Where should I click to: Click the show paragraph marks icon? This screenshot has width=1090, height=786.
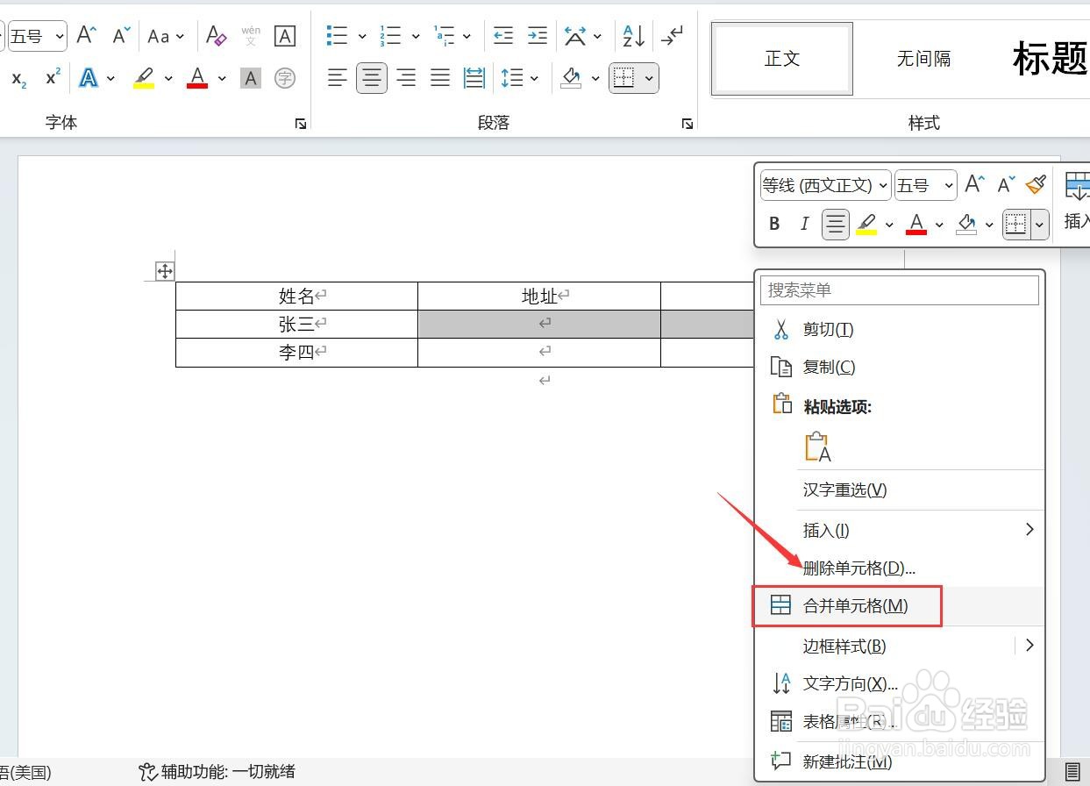(671, 35)
